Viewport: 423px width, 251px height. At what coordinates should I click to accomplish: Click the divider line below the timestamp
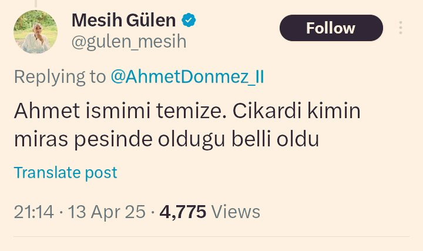point(211,237)
